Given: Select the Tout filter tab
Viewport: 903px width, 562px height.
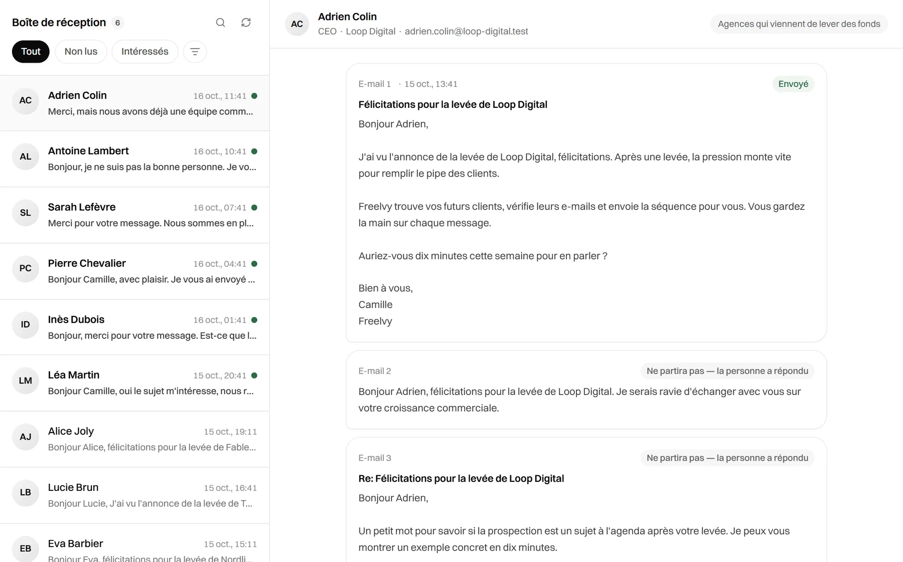Looking at the screenshot, I should point(31,52).
